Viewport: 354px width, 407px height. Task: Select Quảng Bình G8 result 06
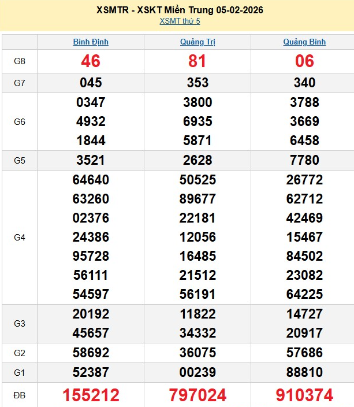click(304, 61)
